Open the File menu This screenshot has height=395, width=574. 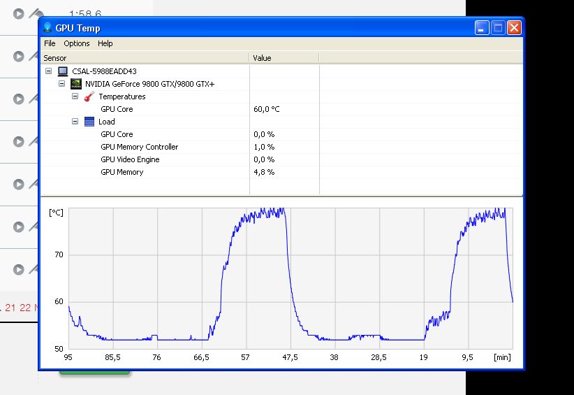[x=50, y=43]
